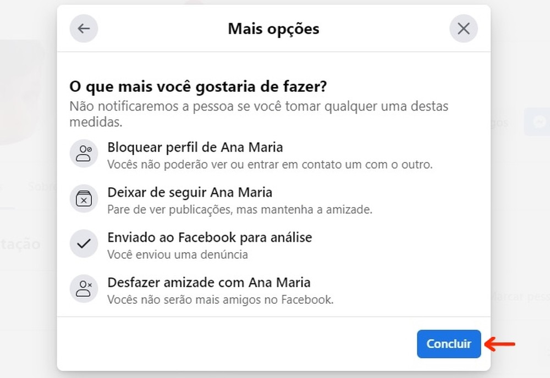Open Enviado ao Facebook para análise
Screen dimensions: 550x378
tap(210, 237)
